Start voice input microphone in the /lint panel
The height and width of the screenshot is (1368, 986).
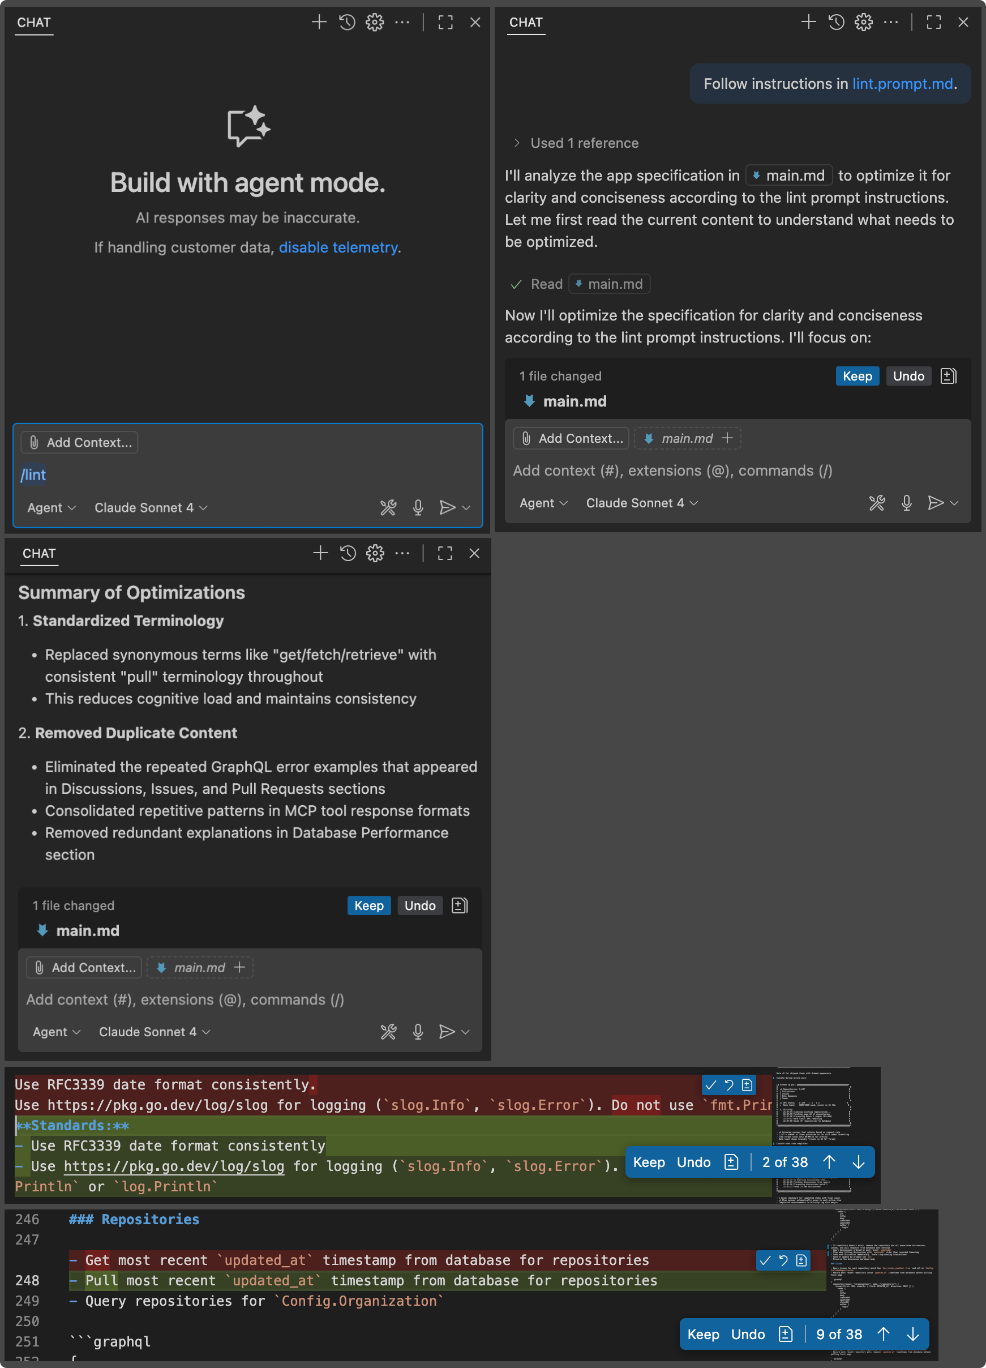click(418, 508)
